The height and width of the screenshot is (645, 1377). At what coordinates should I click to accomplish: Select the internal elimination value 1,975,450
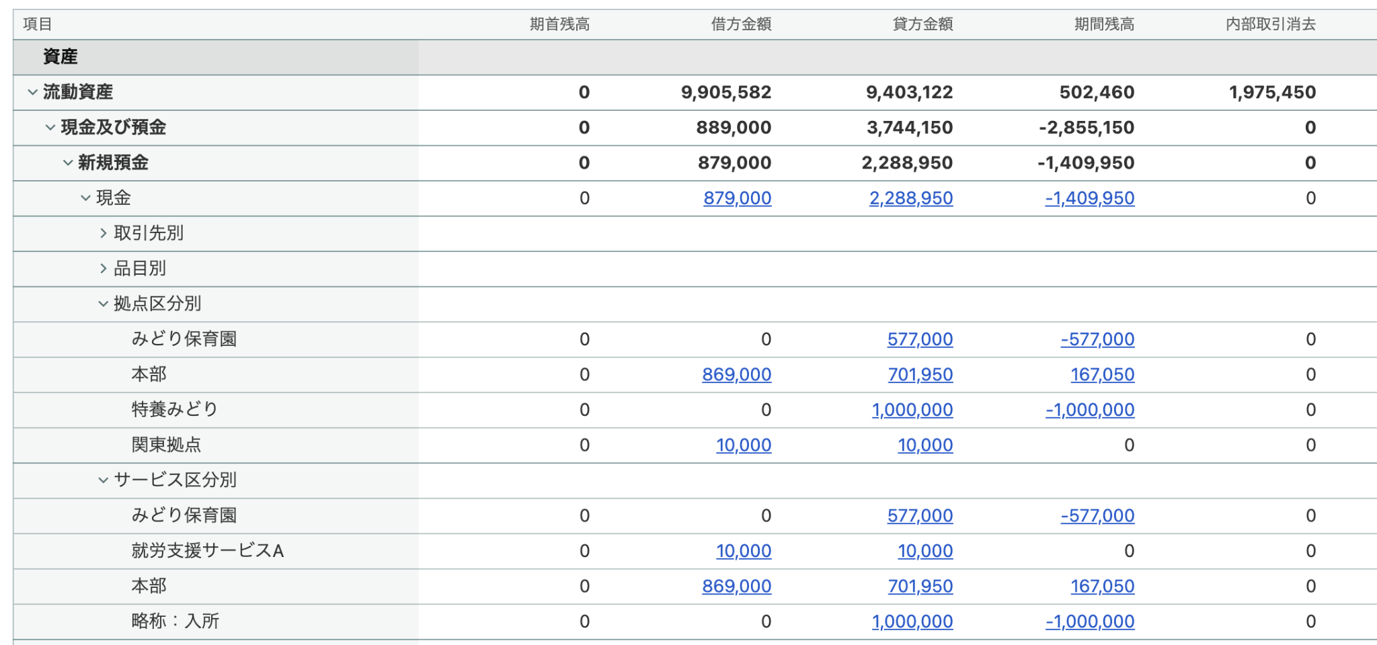1273,92
